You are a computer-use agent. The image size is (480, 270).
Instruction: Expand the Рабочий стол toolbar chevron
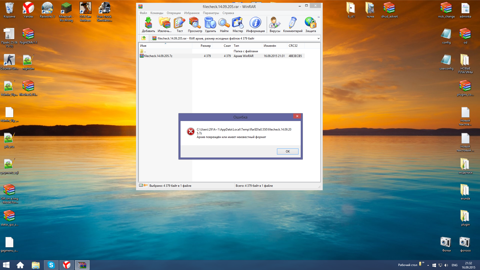coord(423,262)
